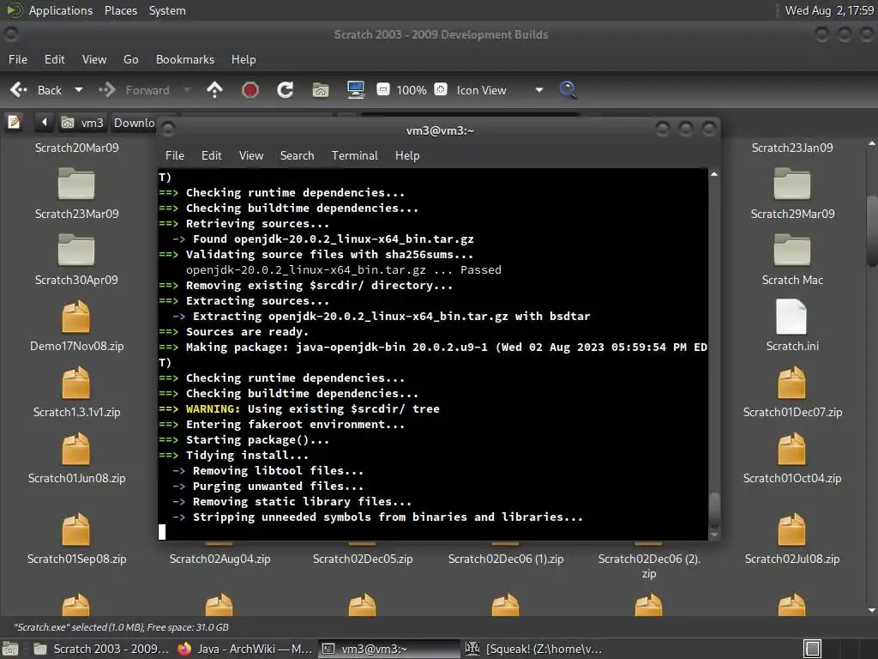878x659 pixels.
Task: Zoom in with the plus icon
Action: (441, 89)
